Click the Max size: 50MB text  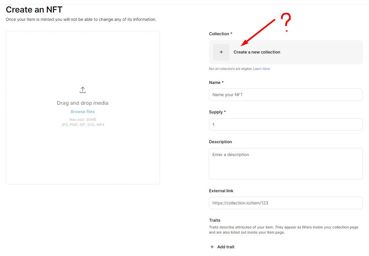pos(82,120)
